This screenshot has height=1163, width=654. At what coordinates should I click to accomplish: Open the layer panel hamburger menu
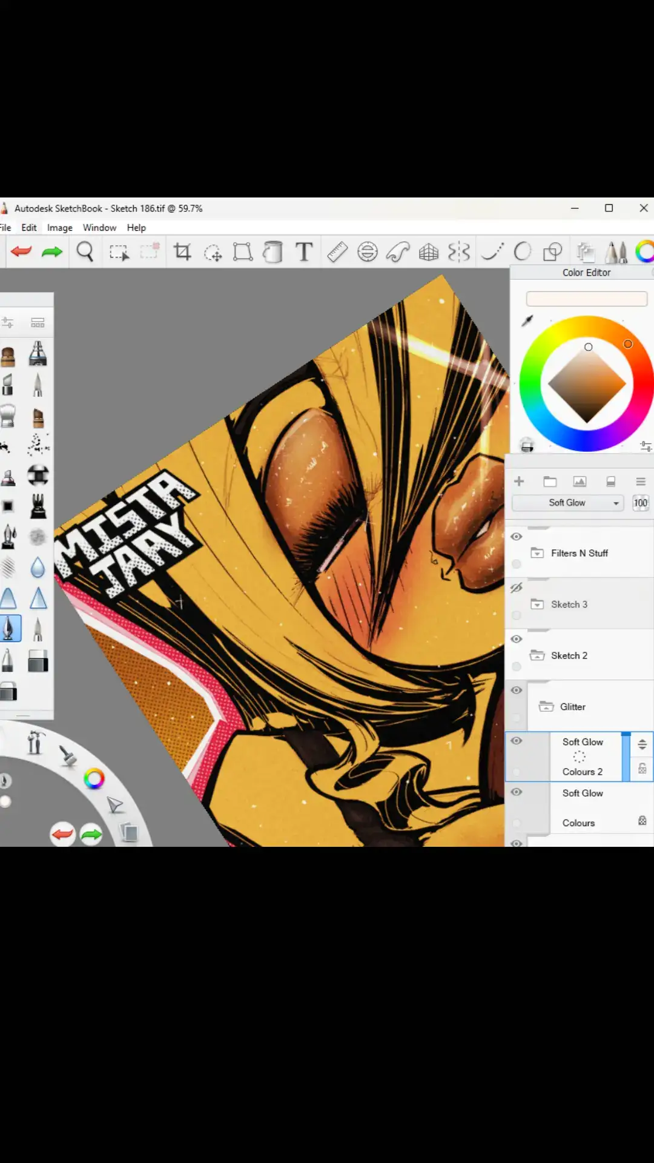pyautogui.click(x=641, y=482)
